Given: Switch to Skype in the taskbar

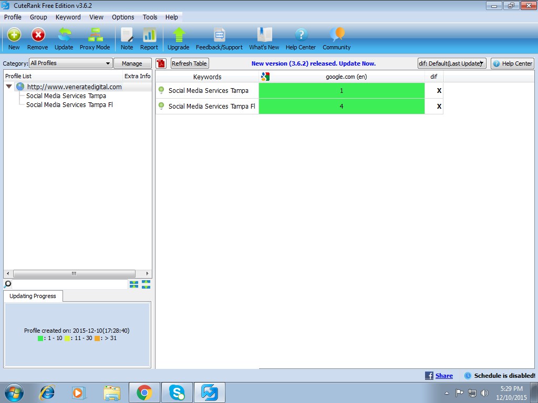Looking at the screenshot, I should 177,393.
